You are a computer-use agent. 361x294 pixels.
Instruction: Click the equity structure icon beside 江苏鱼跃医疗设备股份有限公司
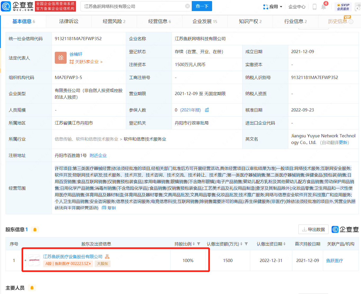[107, 256]
